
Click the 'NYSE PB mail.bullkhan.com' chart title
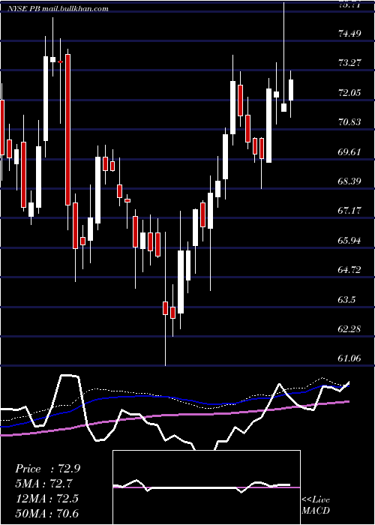pos(58,9)
